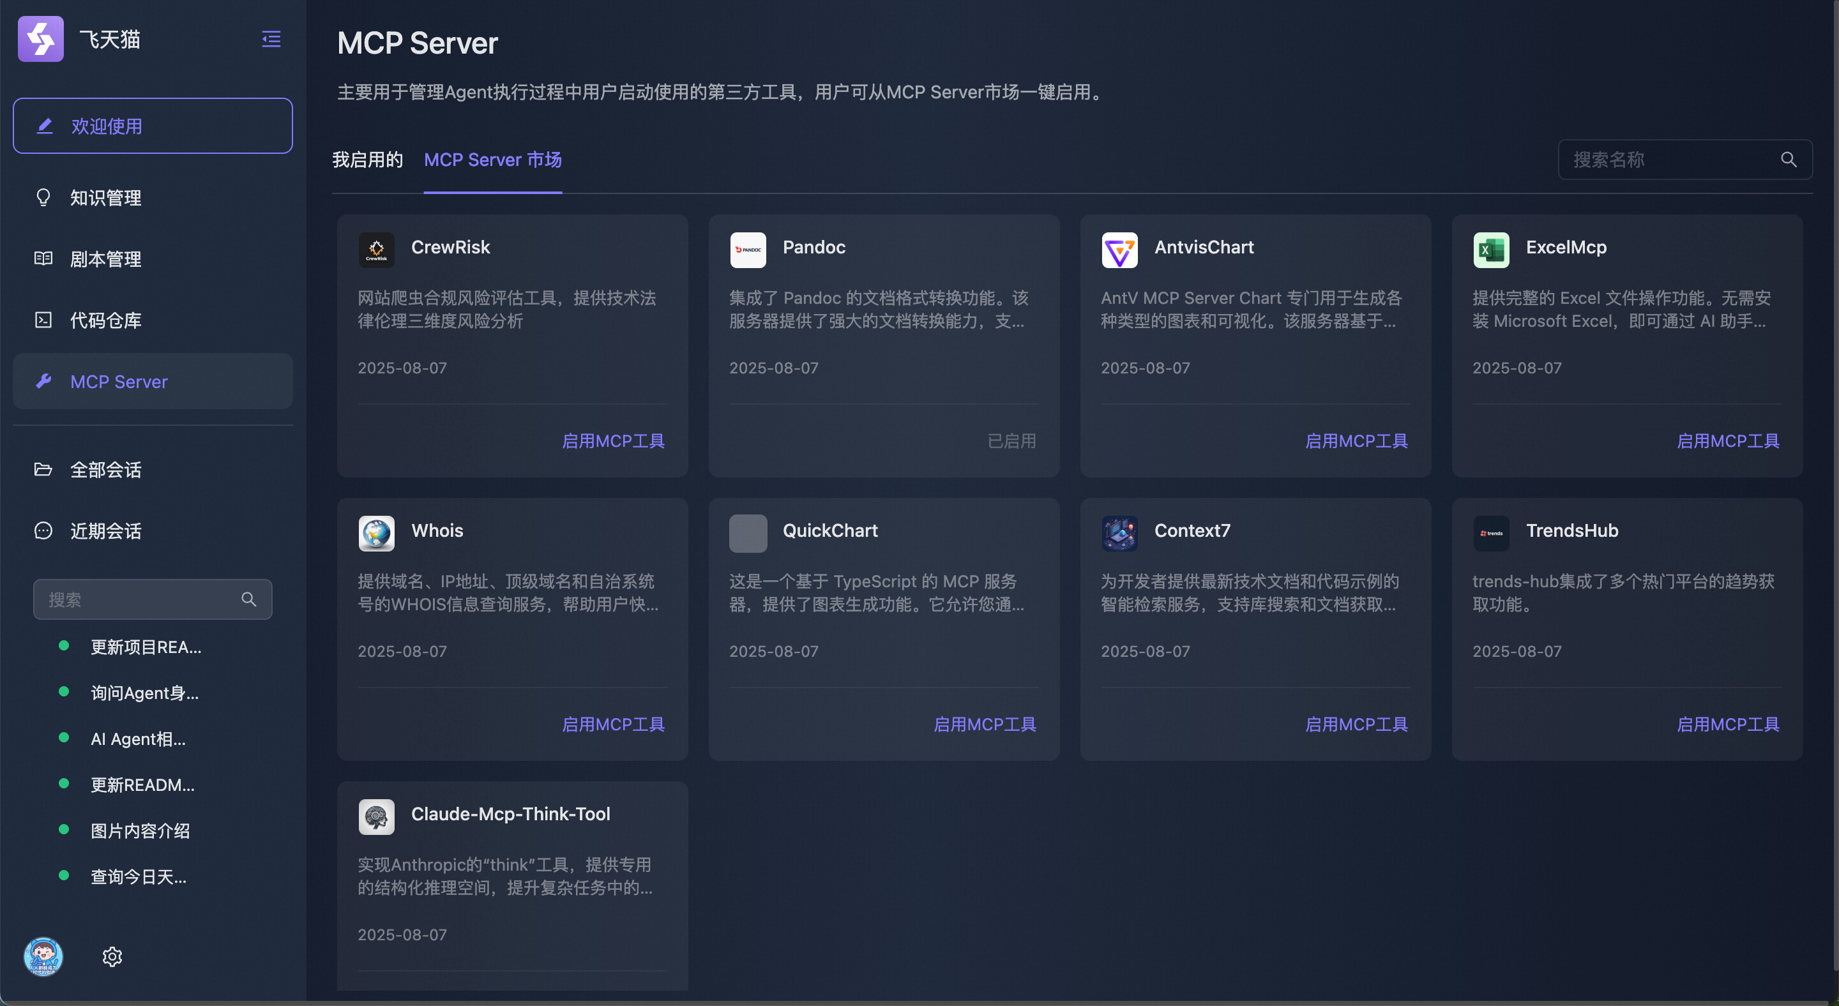This screenshot has height=1006, width=1839.
Task: Expand 全部会话 folder in sidebar
Action: 105,469
